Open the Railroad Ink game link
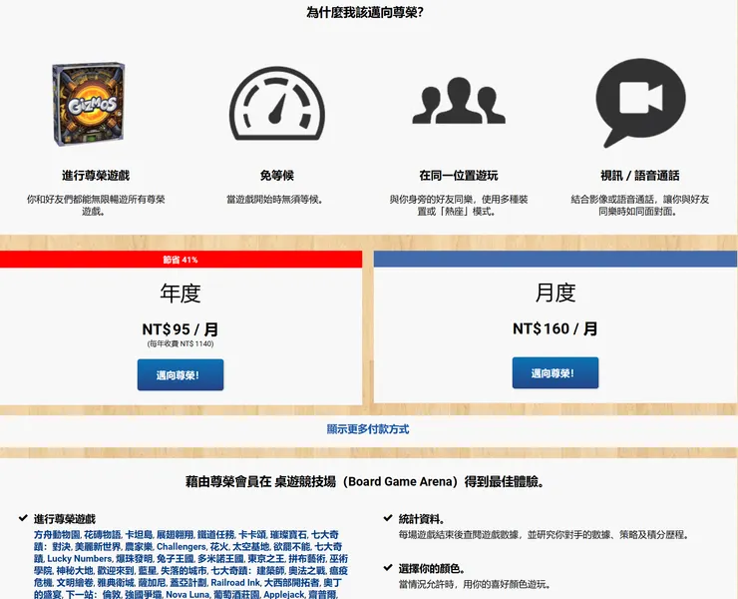Screen dimensions: 738x599 235,582
